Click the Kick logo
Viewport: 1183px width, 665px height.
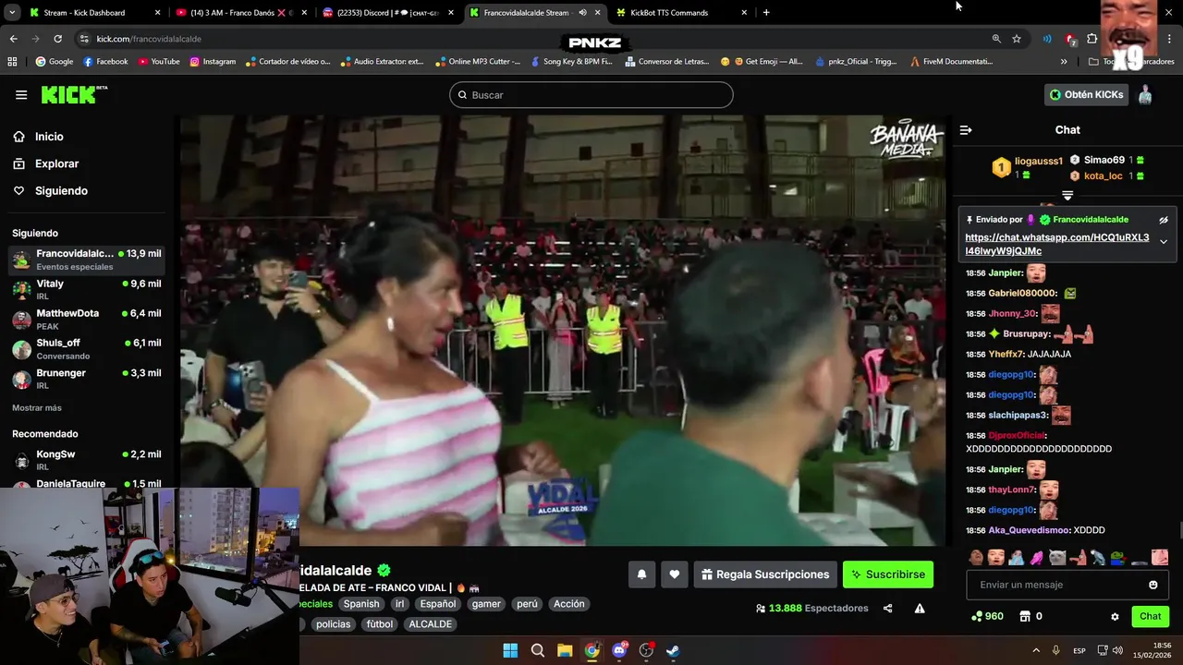point(73,94)
